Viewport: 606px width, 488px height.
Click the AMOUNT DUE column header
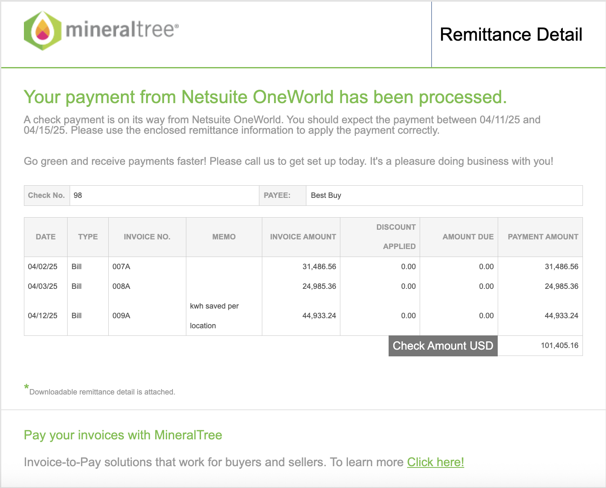459,237
